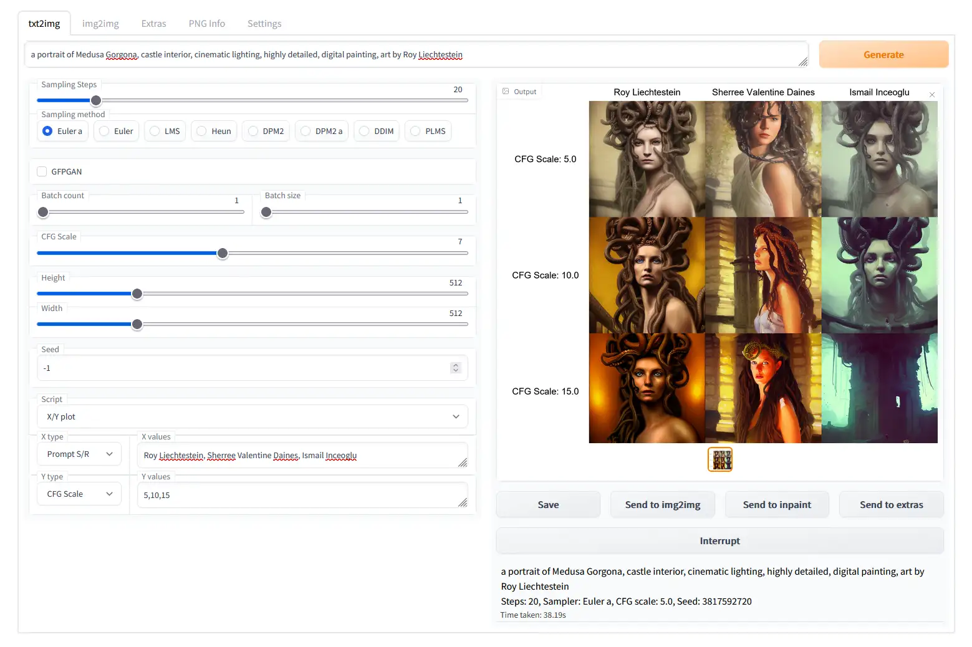Click the X values text field
The image size is (972, 647).
point(302,456)
